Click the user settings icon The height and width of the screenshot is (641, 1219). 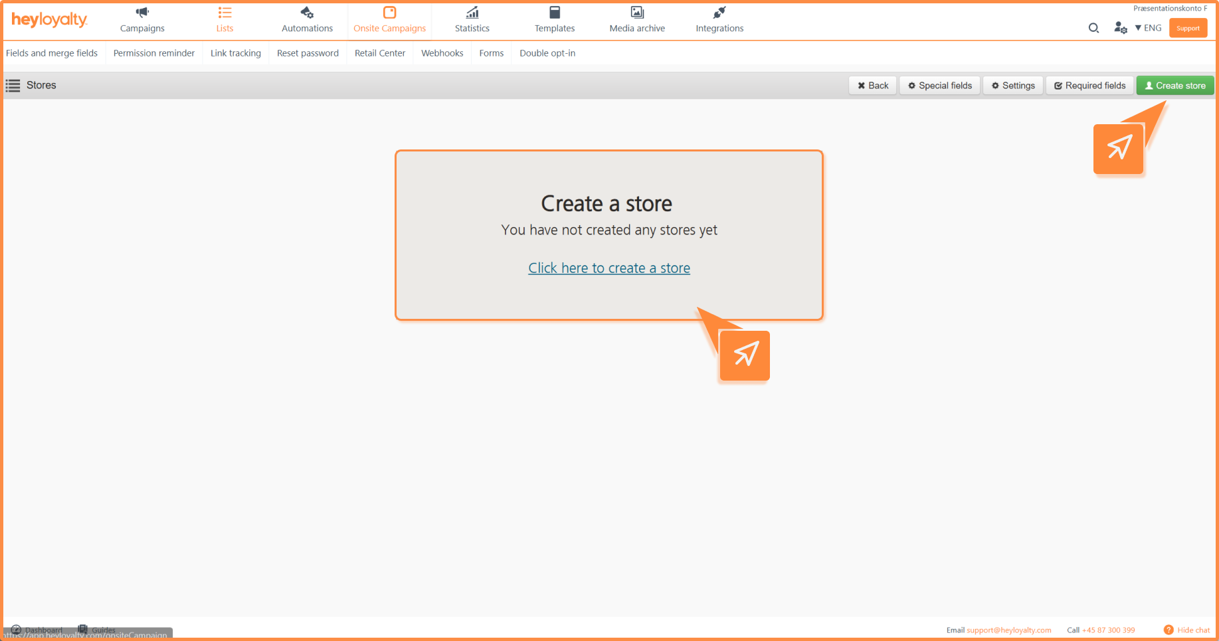coord(1120,28)
